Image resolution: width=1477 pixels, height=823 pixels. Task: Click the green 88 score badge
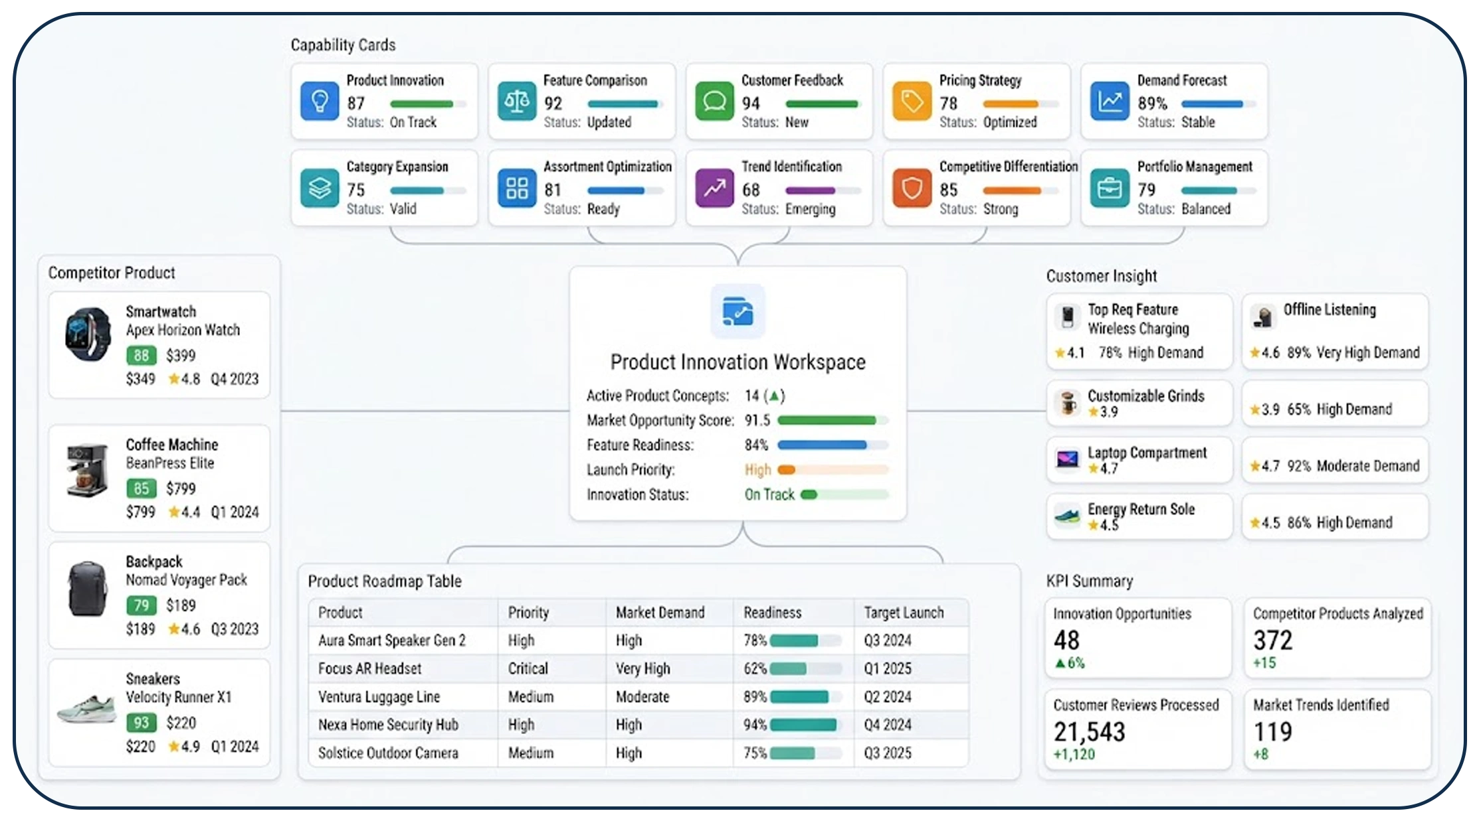point(142,355)
